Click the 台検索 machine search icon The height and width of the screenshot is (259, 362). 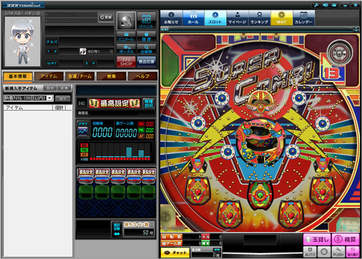click(146, 49)
